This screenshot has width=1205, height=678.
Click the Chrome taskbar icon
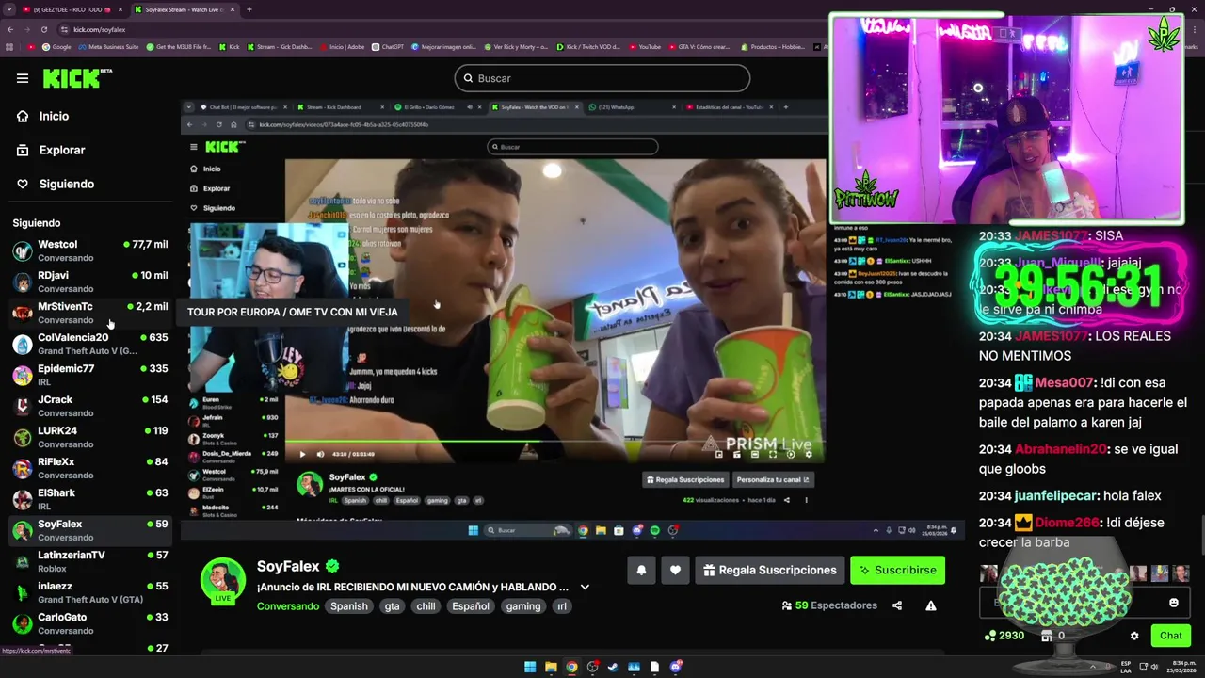[x=571, y=667]
